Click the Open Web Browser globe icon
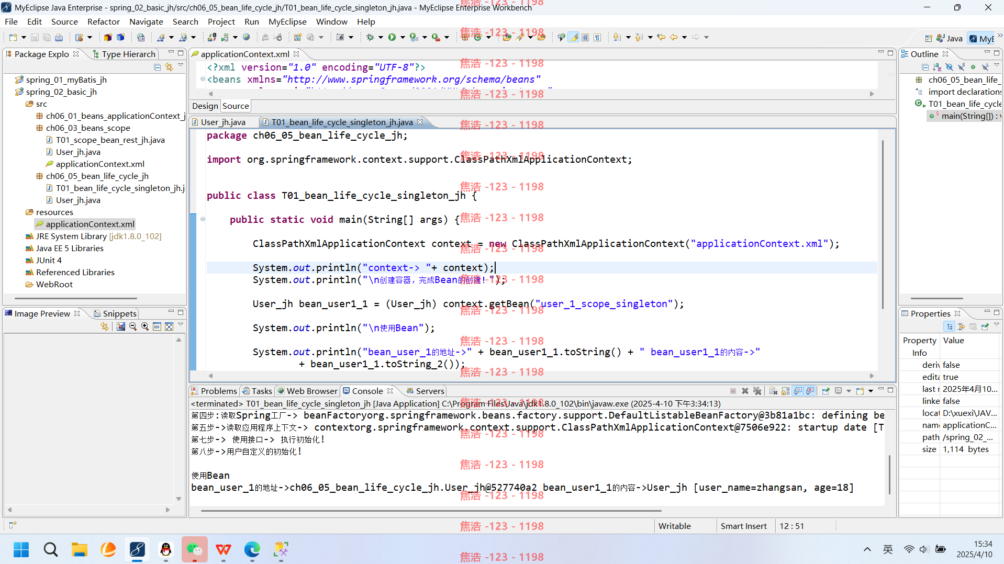The height and width of the screenshot is (564, 1004). coord(246,37)
